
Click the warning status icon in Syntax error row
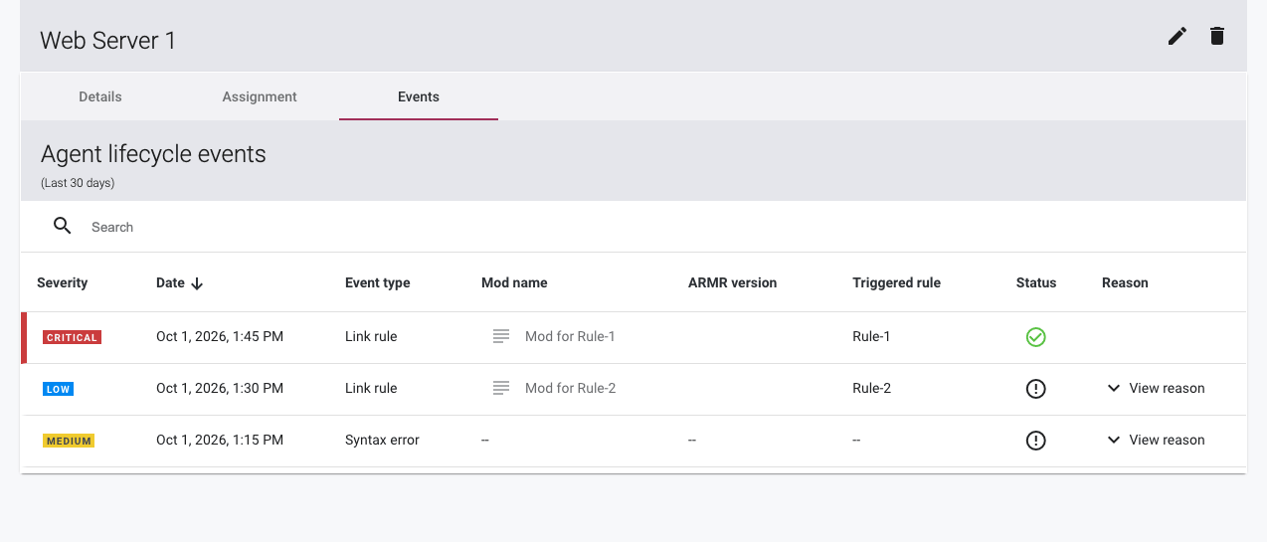coord(1035,441)
